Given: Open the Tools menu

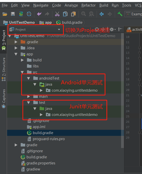Looking at the screenshot, I should [127, 5].
